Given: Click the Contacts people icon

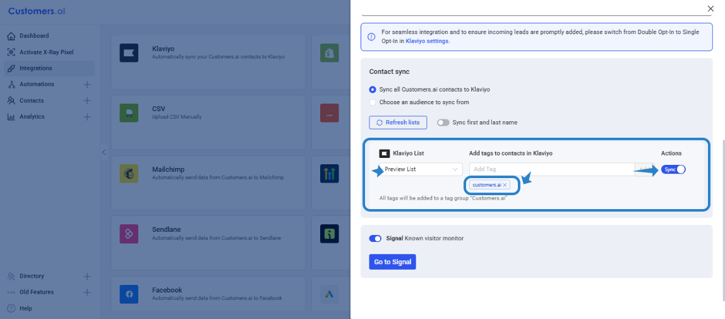Looking at the screenshot, I should (x=11, y=100).
